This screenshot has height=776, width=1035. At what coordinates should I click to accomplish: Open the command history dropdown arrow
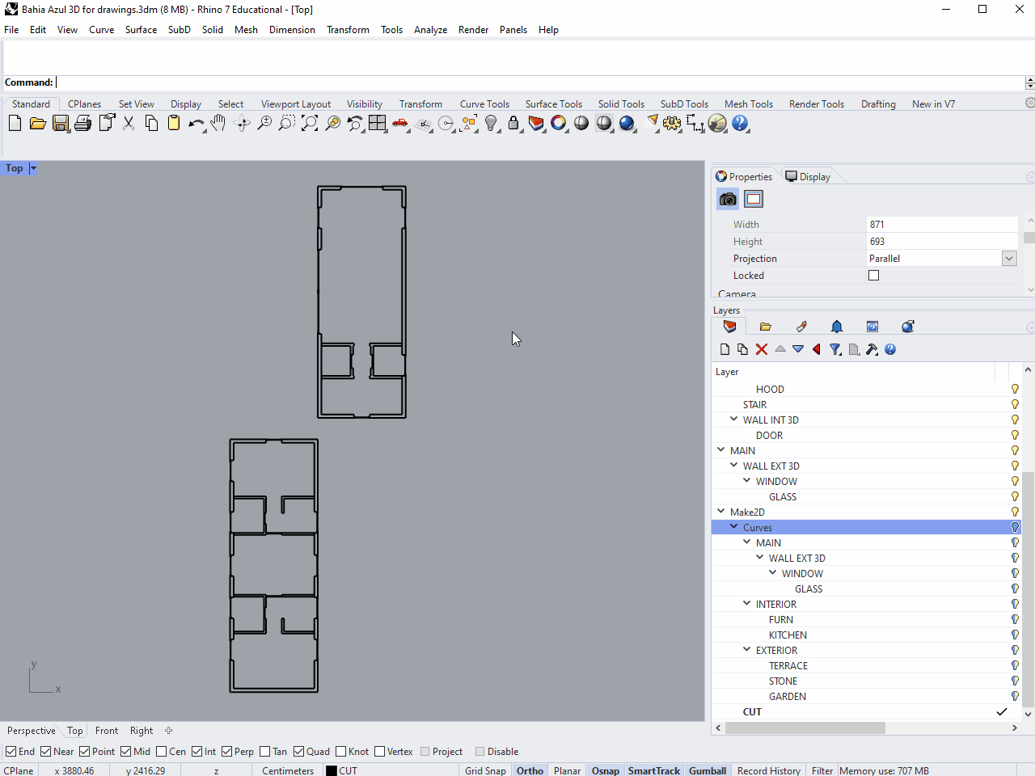click(1029, 82)
